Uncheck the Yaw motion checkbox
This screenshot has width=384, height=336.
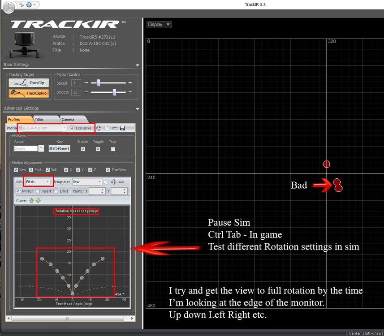(x=16, y=170)
